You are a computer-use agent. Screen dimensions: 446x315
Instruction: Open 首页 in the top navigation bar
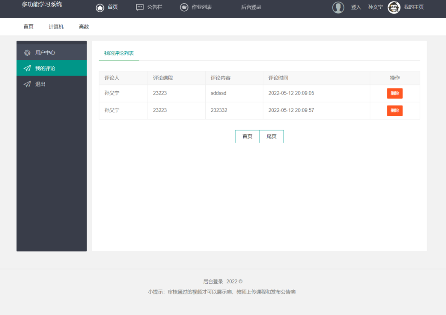[x=113, y=7]
